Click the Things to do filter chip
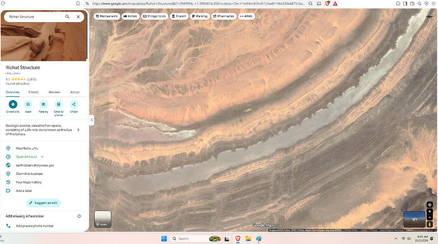This screenshot has width=438, height=244. (x=154, y=16)
